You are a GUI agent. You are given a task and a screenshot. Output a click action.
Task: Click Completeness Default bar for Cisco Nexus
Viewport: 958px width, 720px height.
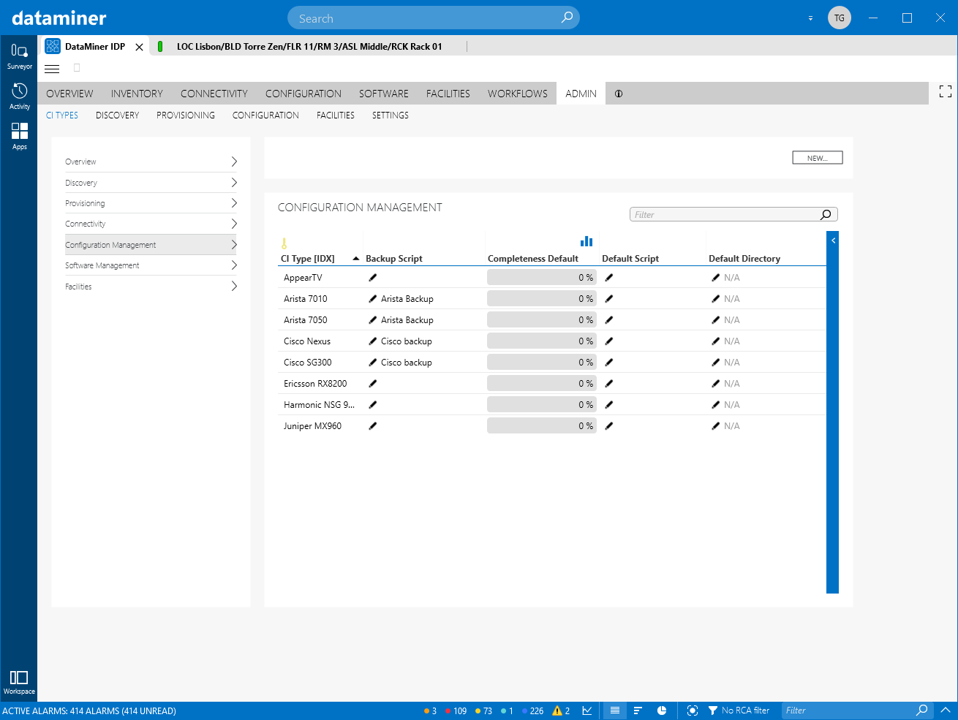click(x=542, y=341)
